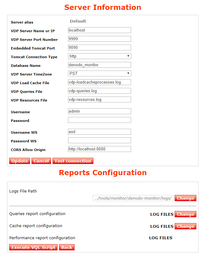Click the VDP Server TimeZone label

point(31,74)
